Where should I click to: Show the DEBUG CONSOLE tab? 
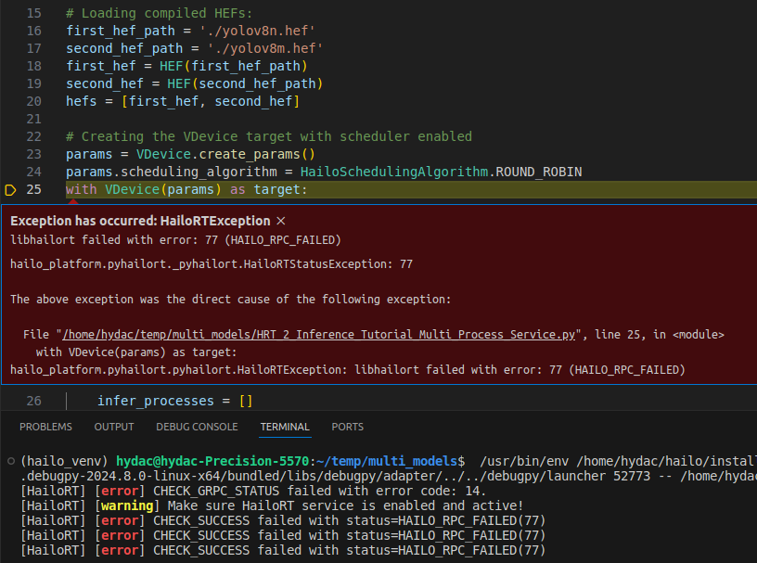point(197,427)
